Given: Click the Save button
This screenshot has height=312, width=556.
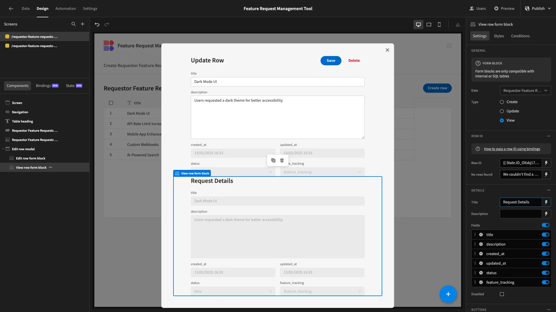Looking at the screenshot, I should 331,61.
